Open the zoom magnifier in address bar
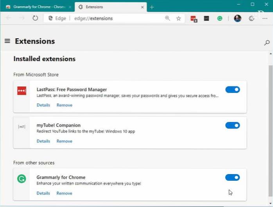The image size is (273, 207). pyautogui.click(x=167, y=18)
